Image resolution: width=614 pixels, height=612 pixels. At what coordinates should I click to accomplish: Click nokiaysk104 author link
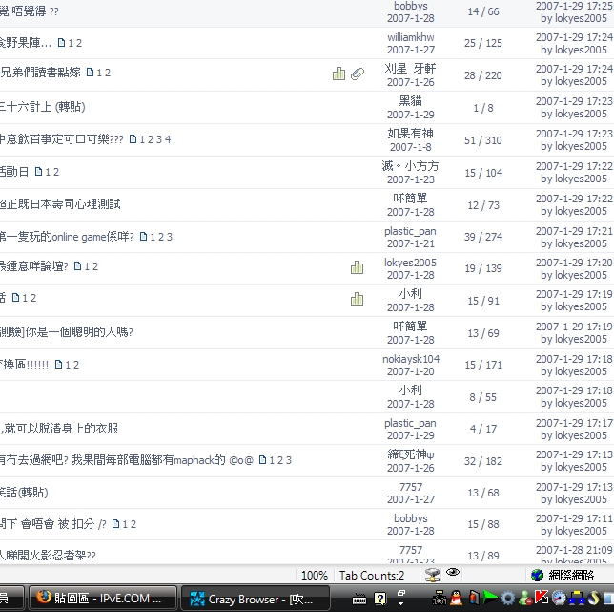[411, 359]
